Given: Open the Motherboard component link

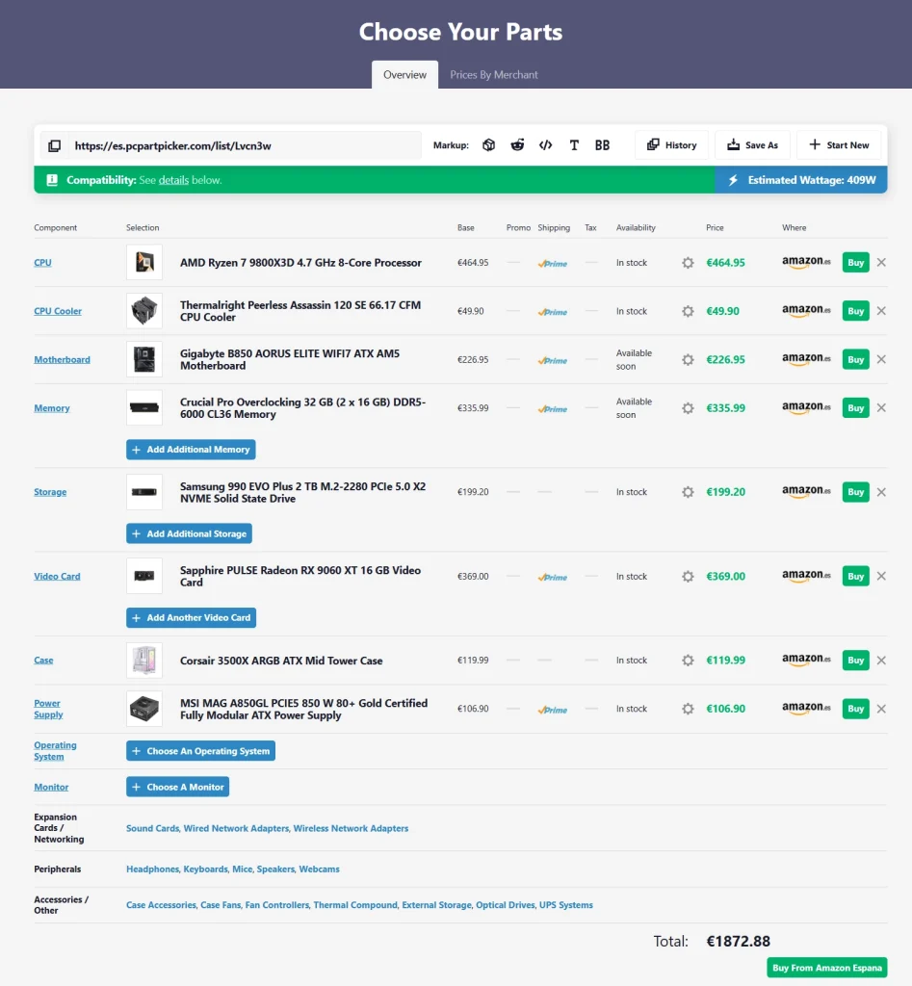Looking at the screenshot, I should click(x=63, y=360).
